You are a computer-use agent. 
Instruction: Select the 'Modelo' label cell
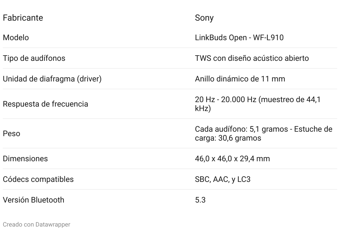pos(16,38)
